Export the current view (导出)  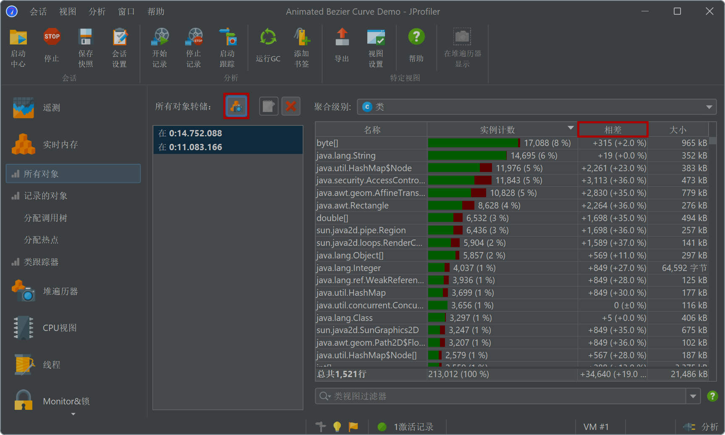click(x=342, y=45)
